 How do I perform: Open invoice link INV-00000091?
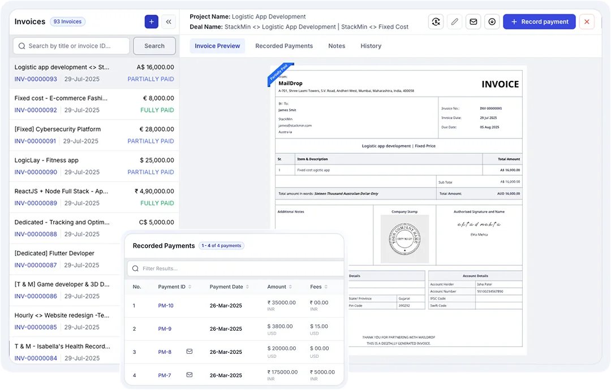(35, 141)
